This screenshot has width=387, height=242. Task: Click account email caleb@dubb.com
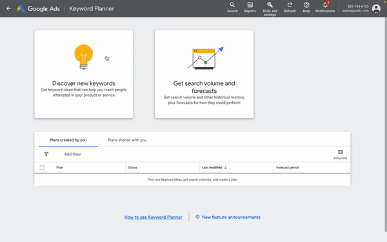[355, 11]
